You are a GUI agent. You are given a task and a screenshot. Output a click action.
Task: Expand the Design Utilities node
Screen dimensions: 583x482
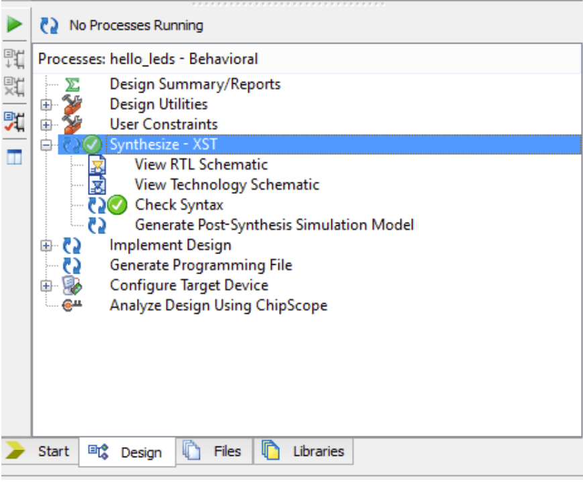pyautogui.click(x=46, y=105)
